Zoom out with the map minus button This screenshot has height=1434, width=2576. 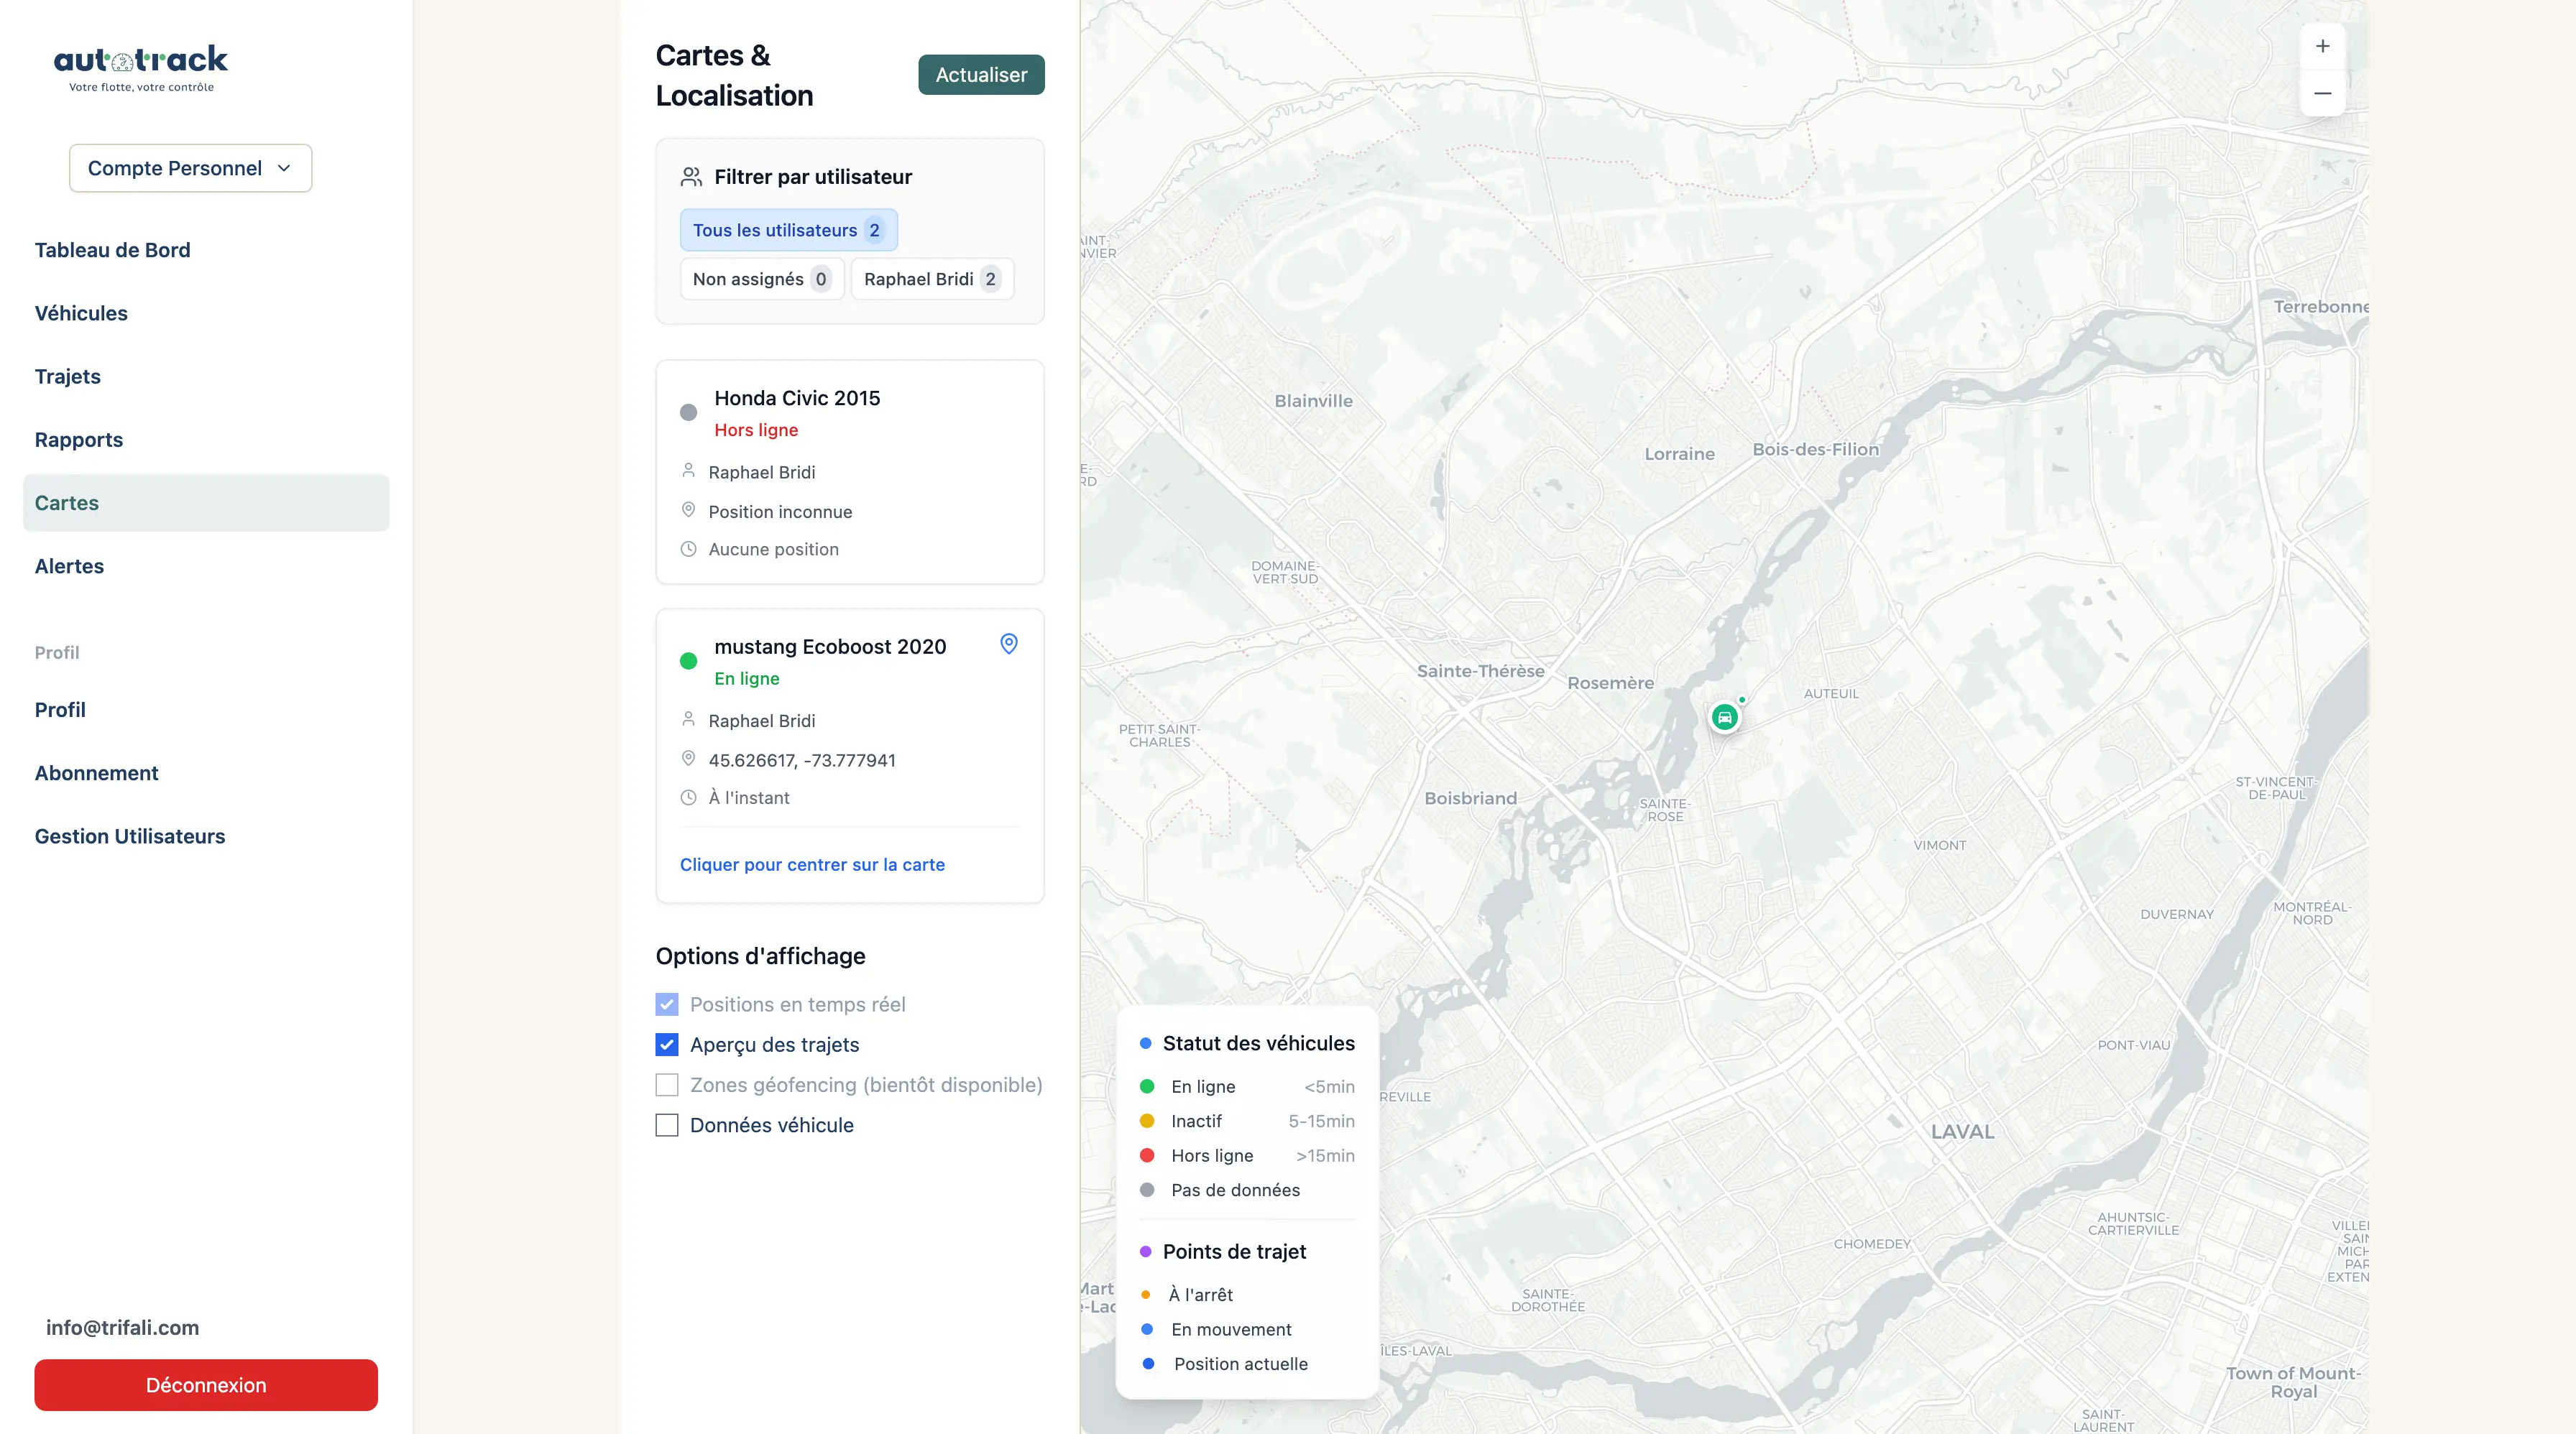click(x=2322, y=93)
